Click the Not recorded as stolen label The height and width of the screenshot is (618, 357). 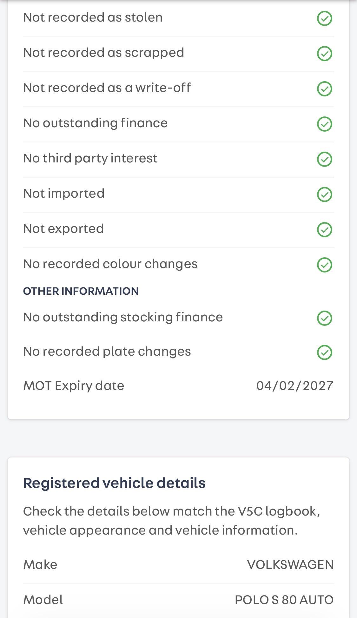coord(93,17)
